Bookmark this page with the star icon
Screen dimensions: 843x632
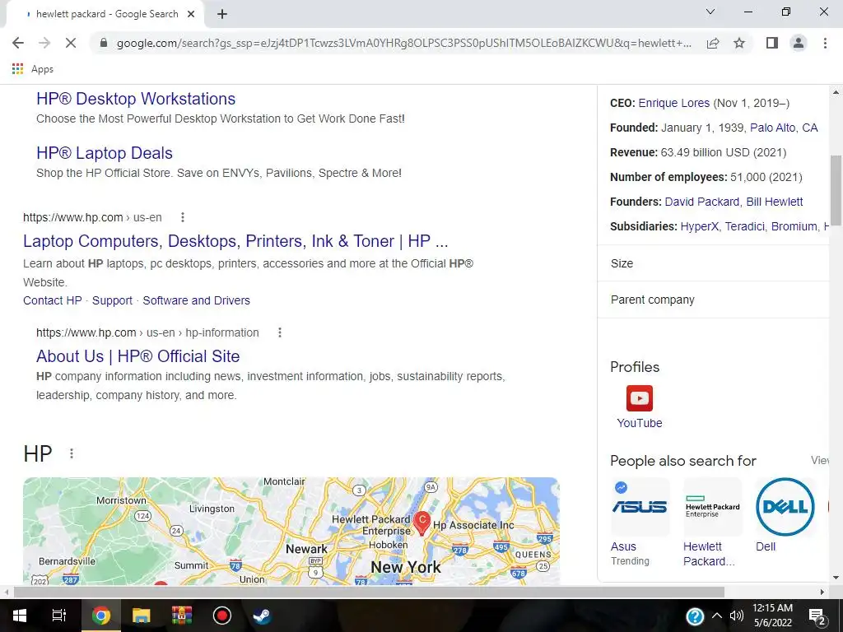[x=739, y=43]
